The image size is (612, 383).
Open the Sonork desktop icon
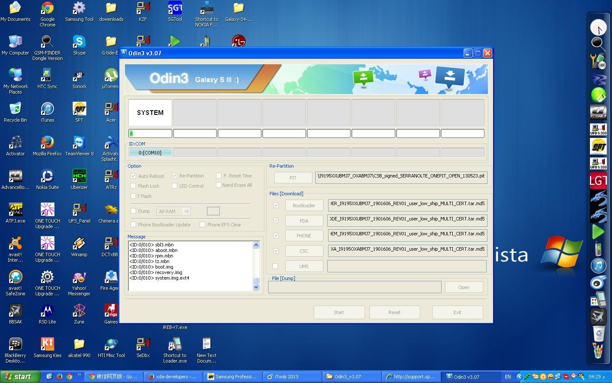pyautogui.click(x=79, y=79)
